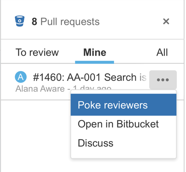Viewport: 186px width, 172px height.
Task: Click the Pull requests heading text
Action: (70, 22)
